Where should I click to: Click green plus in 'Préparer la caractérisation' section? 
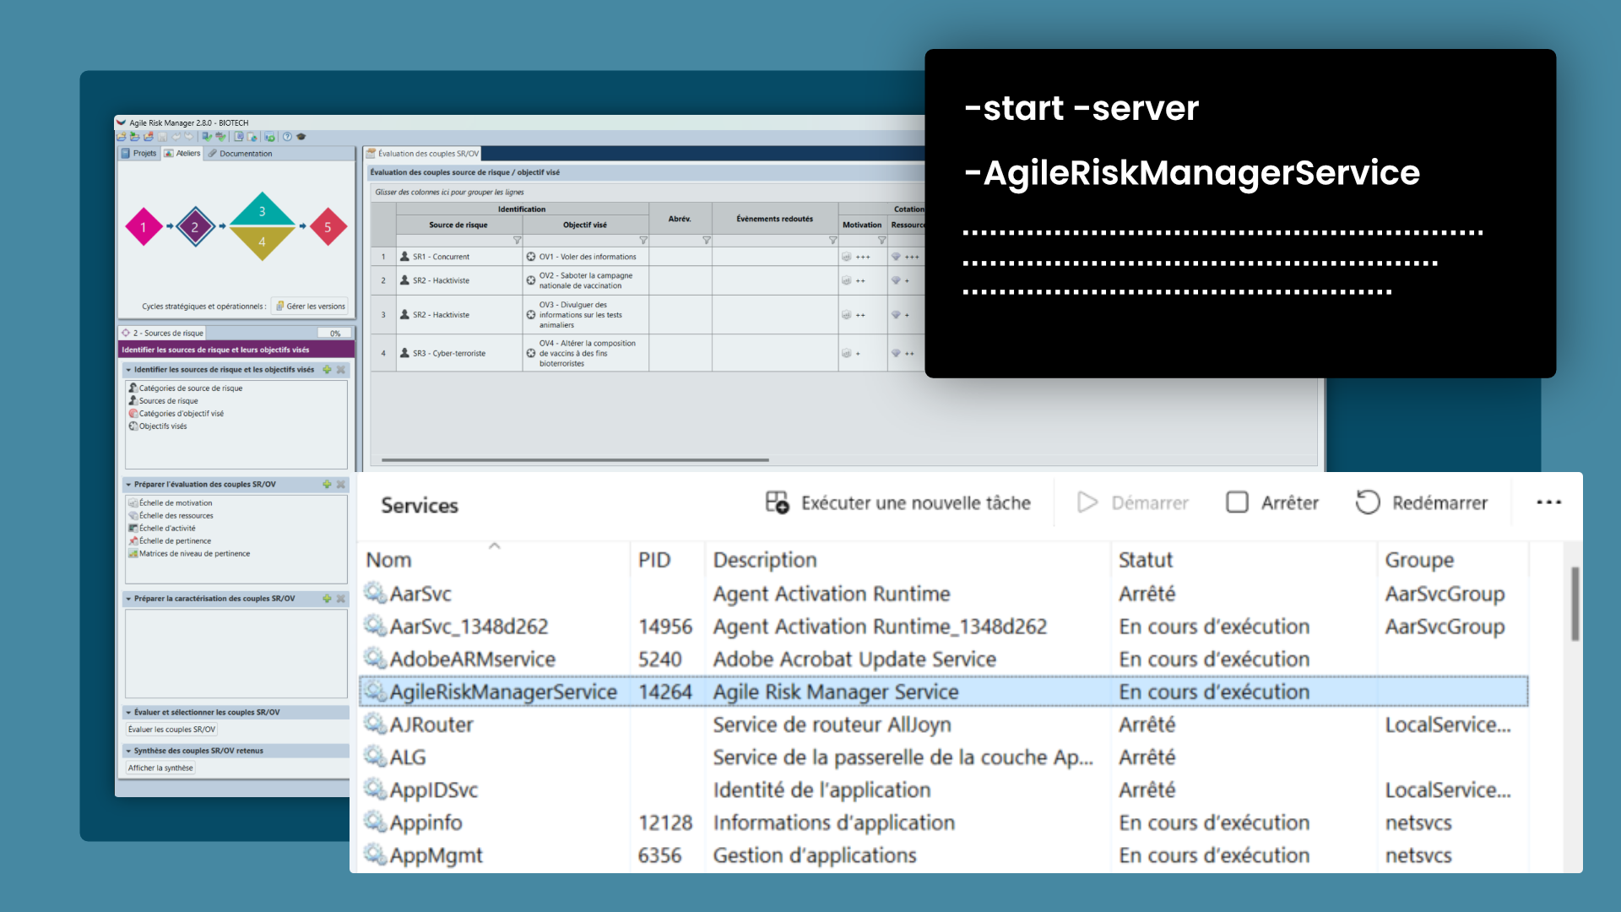tap(328, 599)
